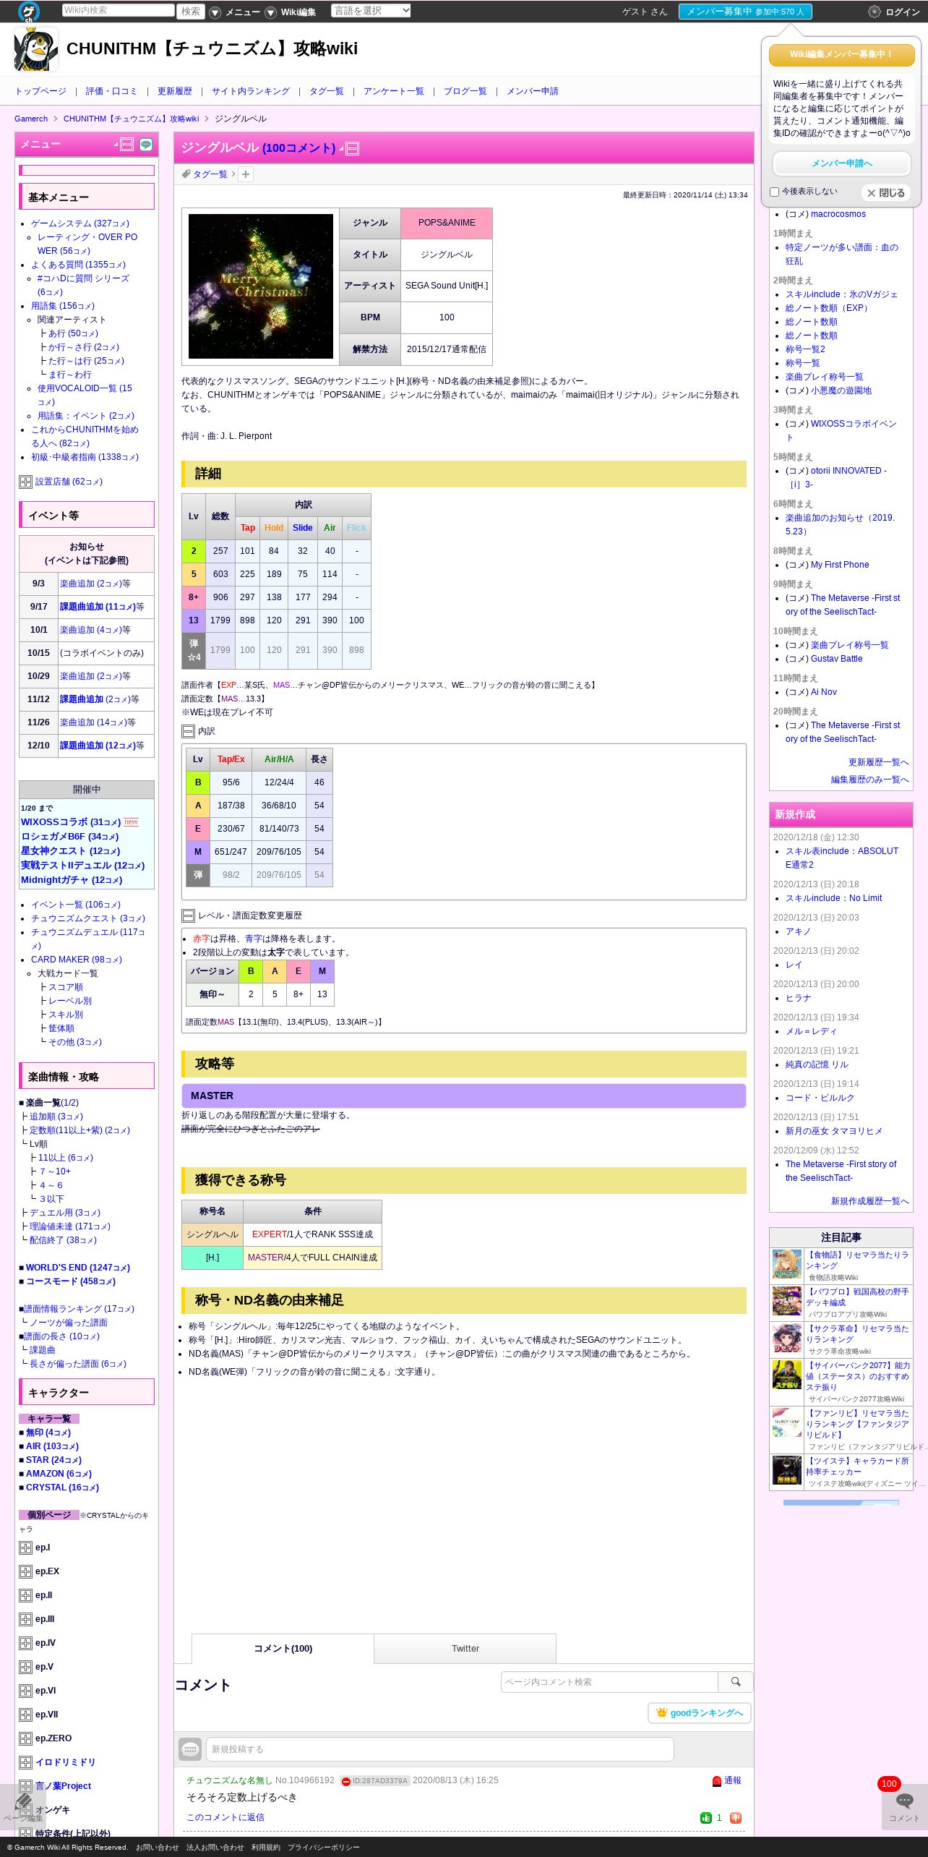
Task: Open ブログ一覧 in the navigation bar
Action: pyautogui.click(x=465, y=92)
